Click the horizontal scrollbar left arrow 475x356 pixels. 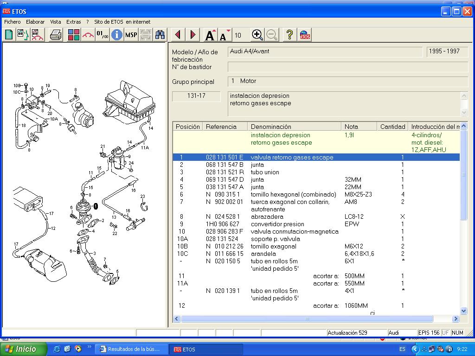pyautogui.click(x=177, y=318)
